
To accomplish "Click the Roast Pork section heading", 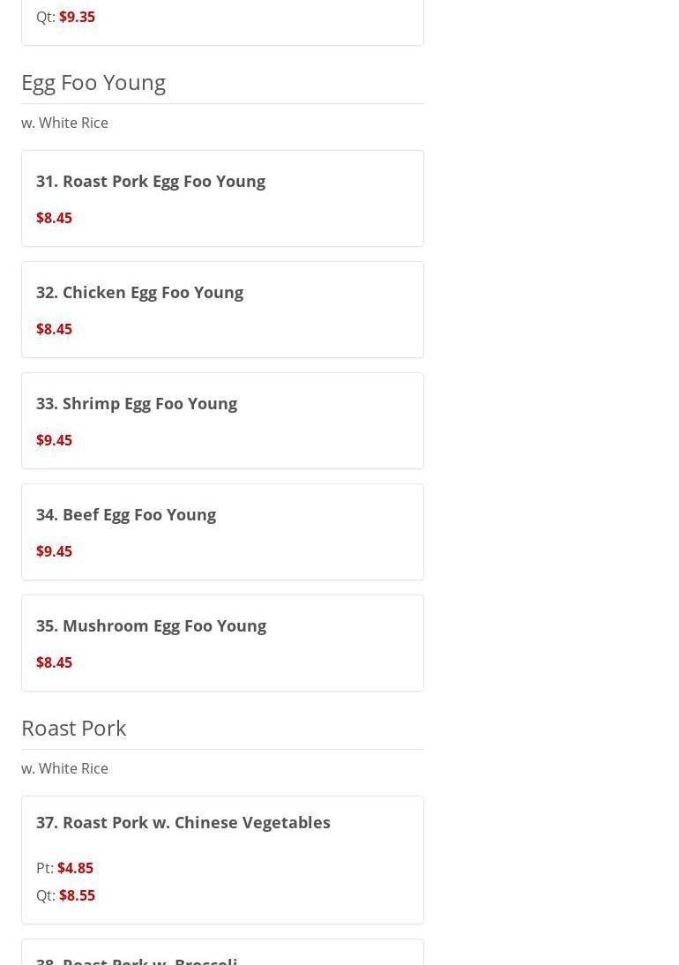I will tap(74, 728).
